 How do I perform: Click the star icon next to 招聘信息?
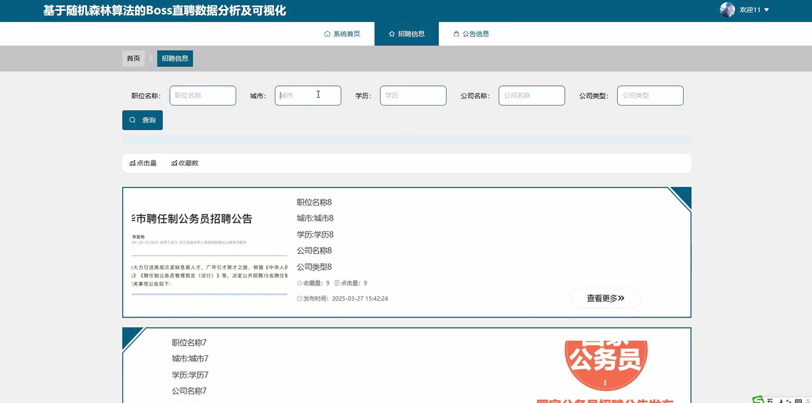point(391,34)
